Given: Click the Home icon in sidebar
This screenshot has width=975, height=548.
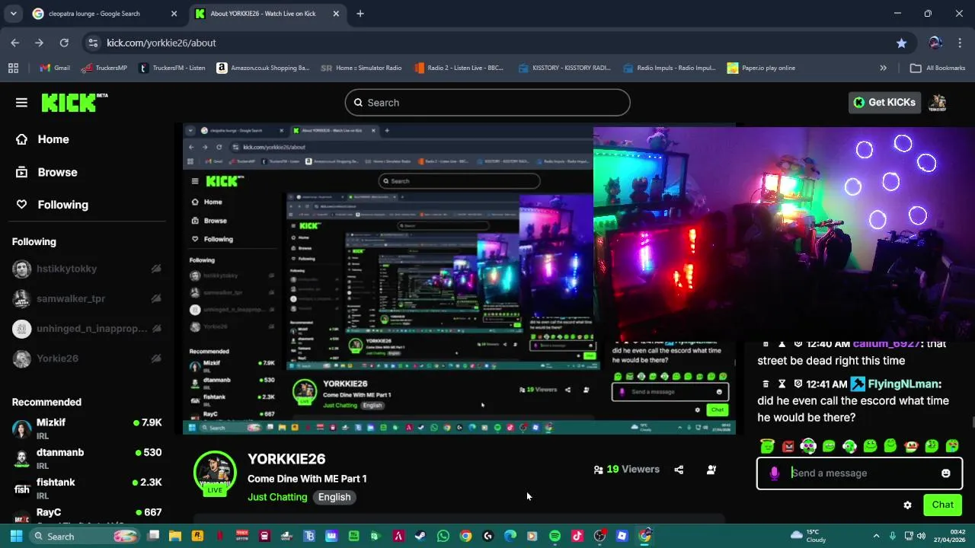Looking at the screenshot, I should [21, 139].
